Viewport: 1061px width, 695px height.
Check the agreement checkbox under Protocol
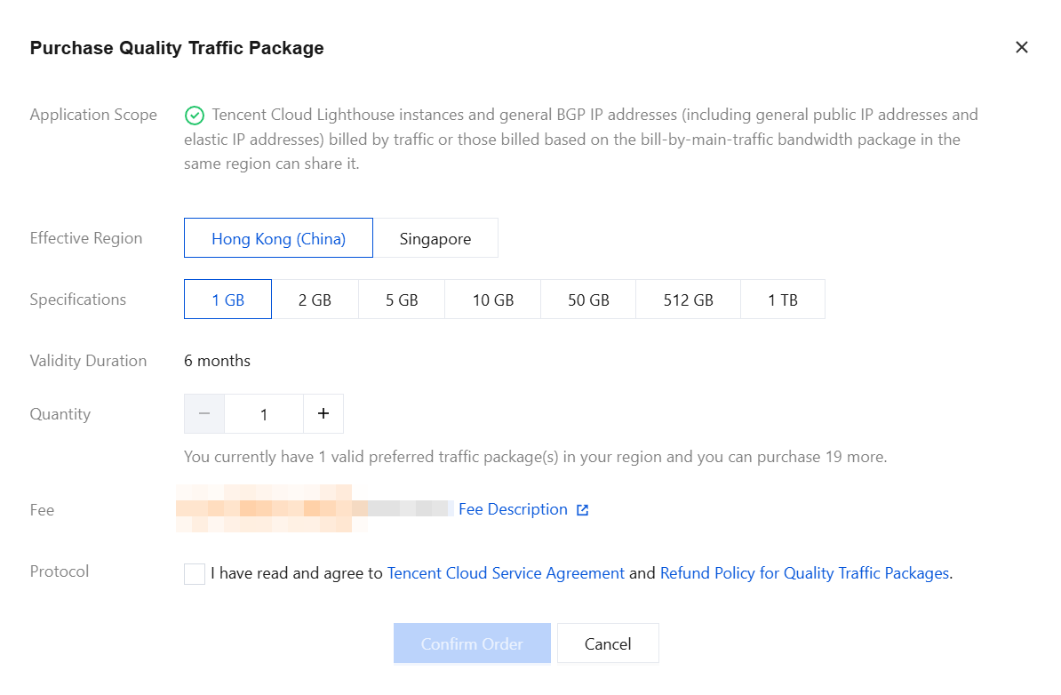(x=195, y=574)
